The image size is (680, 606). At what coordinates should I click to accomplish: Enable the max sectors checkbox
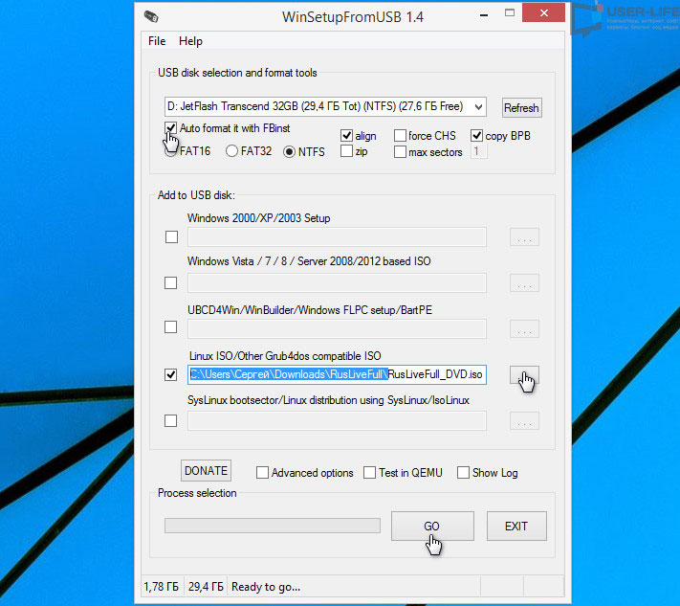pos(400,152)
